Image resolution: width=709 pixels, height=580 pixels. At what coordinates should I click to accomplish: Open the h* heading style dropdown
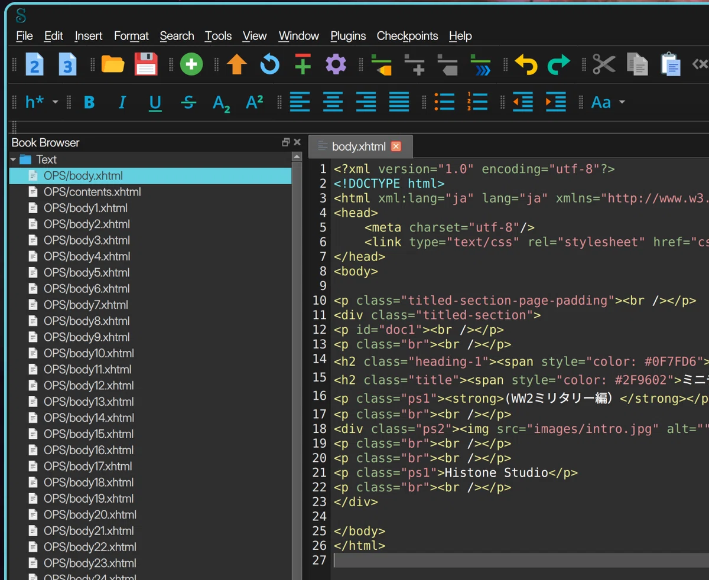pos(42,102)
